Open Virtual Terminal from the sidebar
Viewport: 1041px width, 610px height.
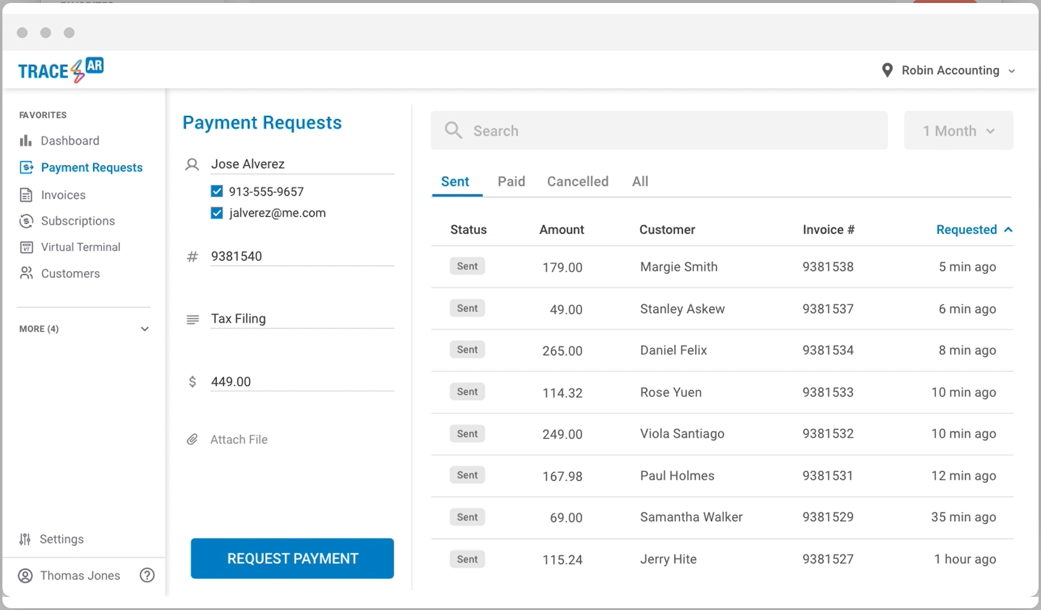[x=80, y=247]
